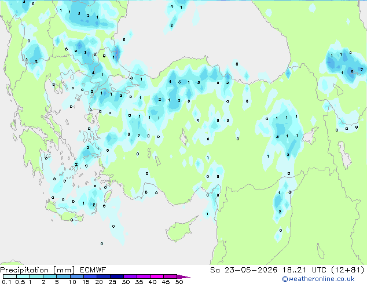Image resolution: width=367 pixels, height=284 pixels.
Task: Select the 18..21 UTC time range text
Action: pos(304,270)
